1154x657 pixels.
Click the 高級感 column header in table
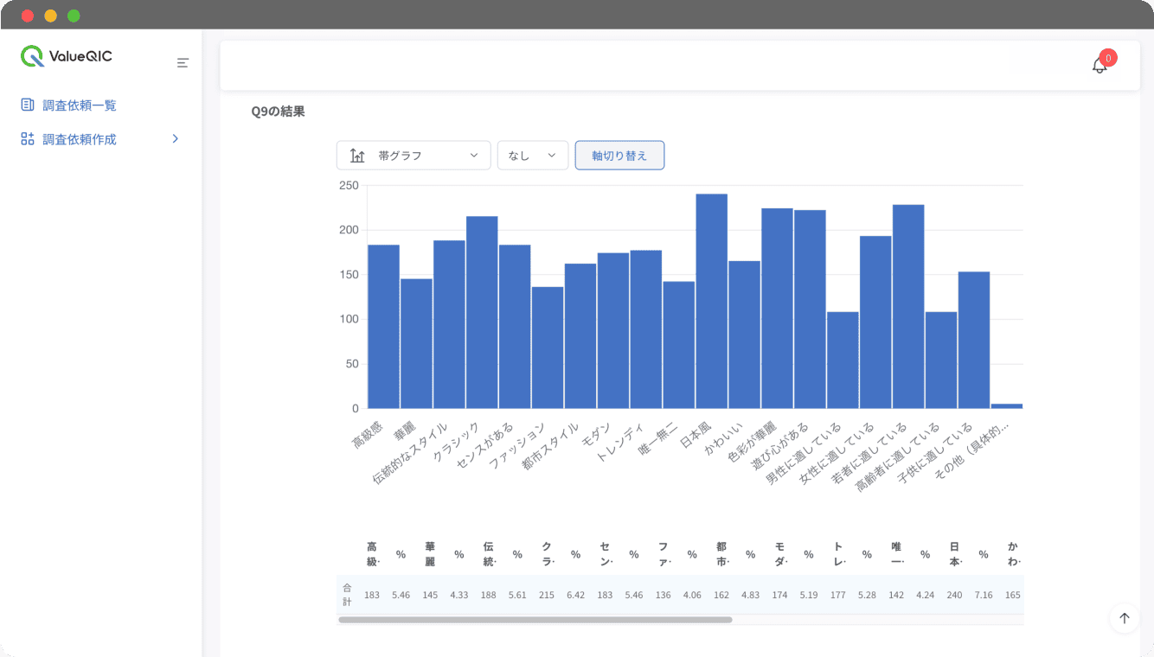click(x=372, y=554)
